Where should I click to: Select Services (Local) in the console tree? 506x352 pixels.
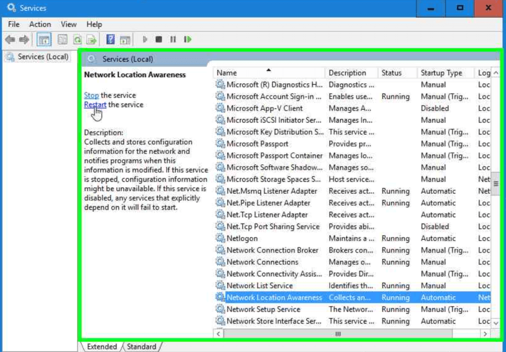tap(43, 57)
